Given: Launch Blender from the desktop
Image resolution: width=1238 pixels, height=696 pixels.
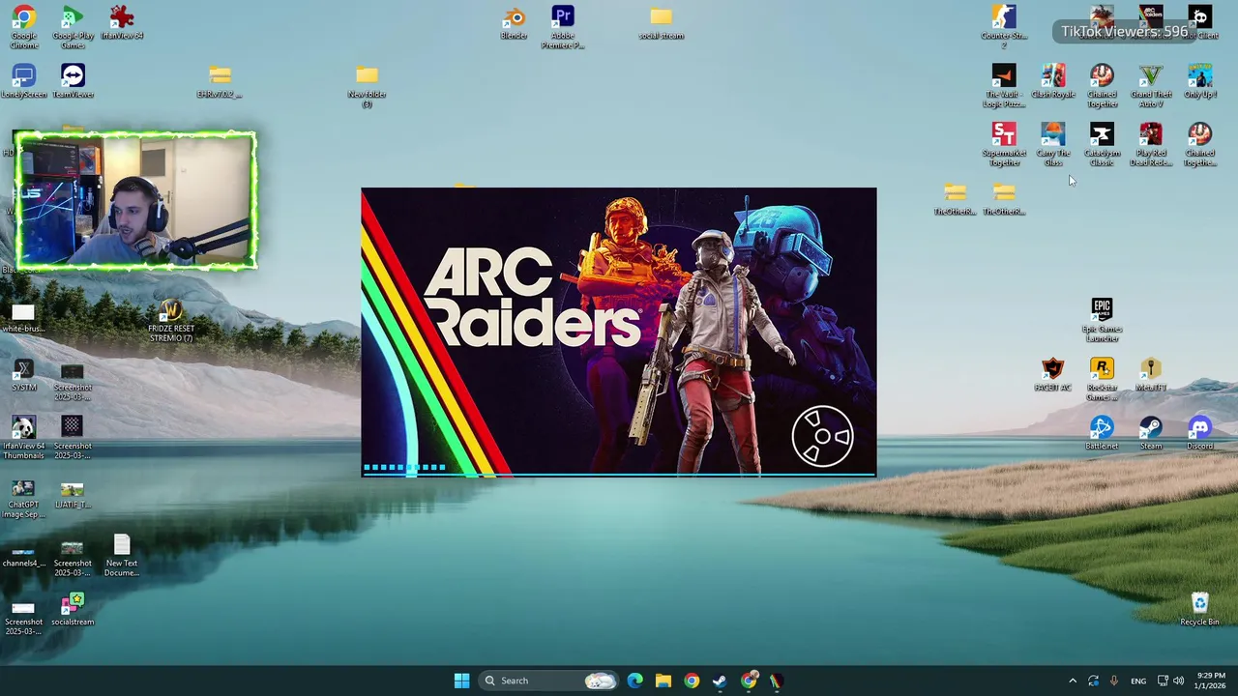Looking at the screenshot, I should coord(514,23).
